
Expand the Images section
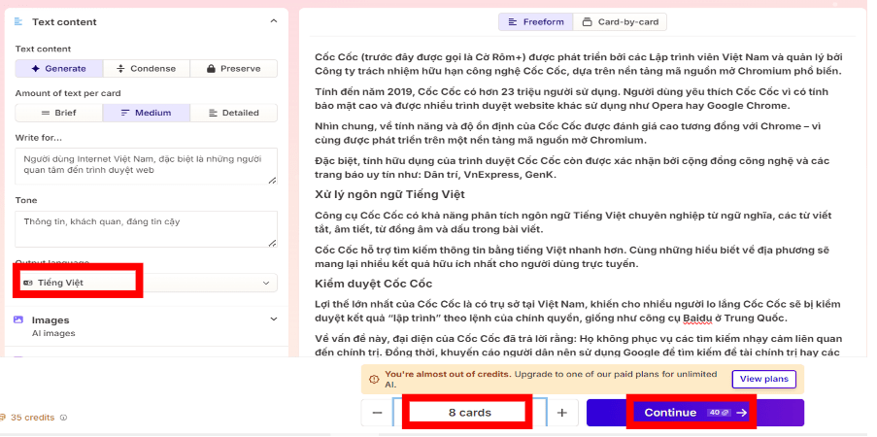point(272,318)
